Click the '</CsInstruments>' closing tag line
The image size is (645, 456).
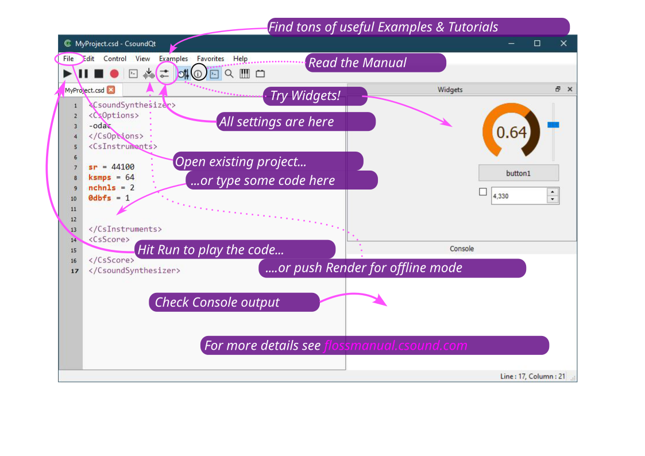(125, 229)
